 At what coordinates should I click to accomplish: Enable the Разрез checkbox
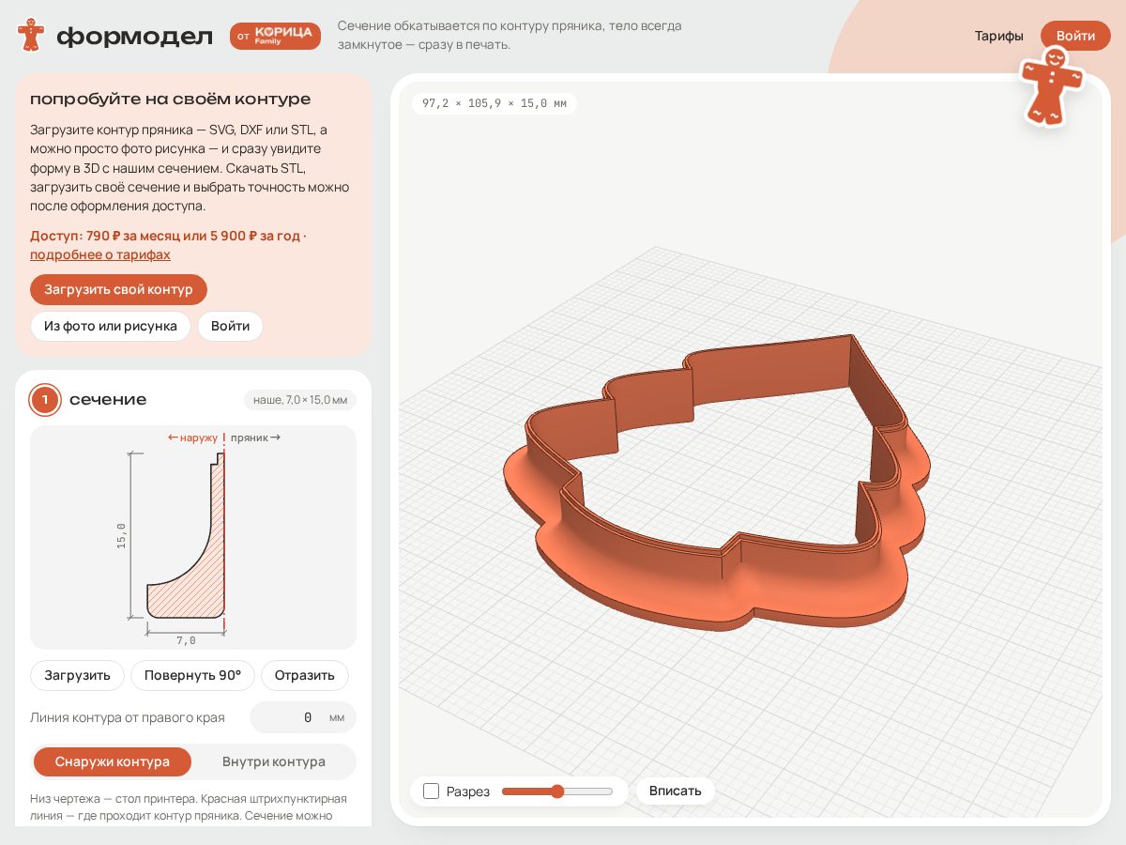pos(432,791)
